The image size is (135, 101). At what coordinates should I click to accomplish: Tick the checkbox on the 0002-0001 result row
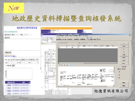[x=6, y=93]
